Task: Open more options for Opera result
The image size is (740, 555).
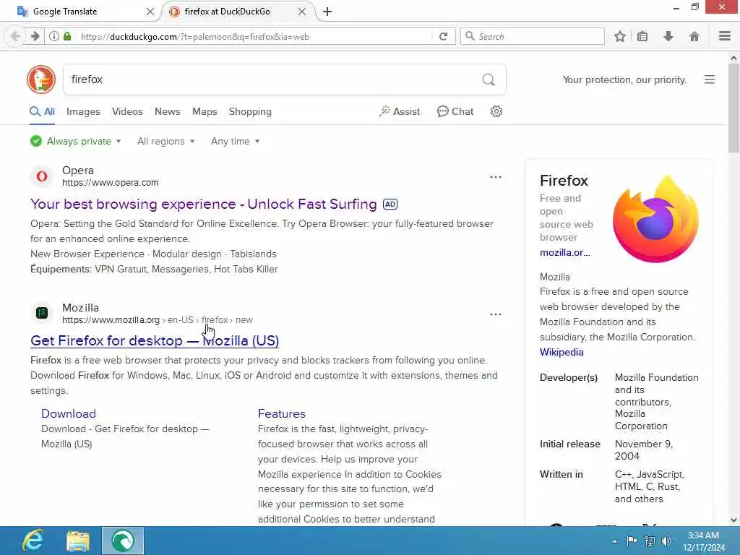Action: [x=496, y=177]
